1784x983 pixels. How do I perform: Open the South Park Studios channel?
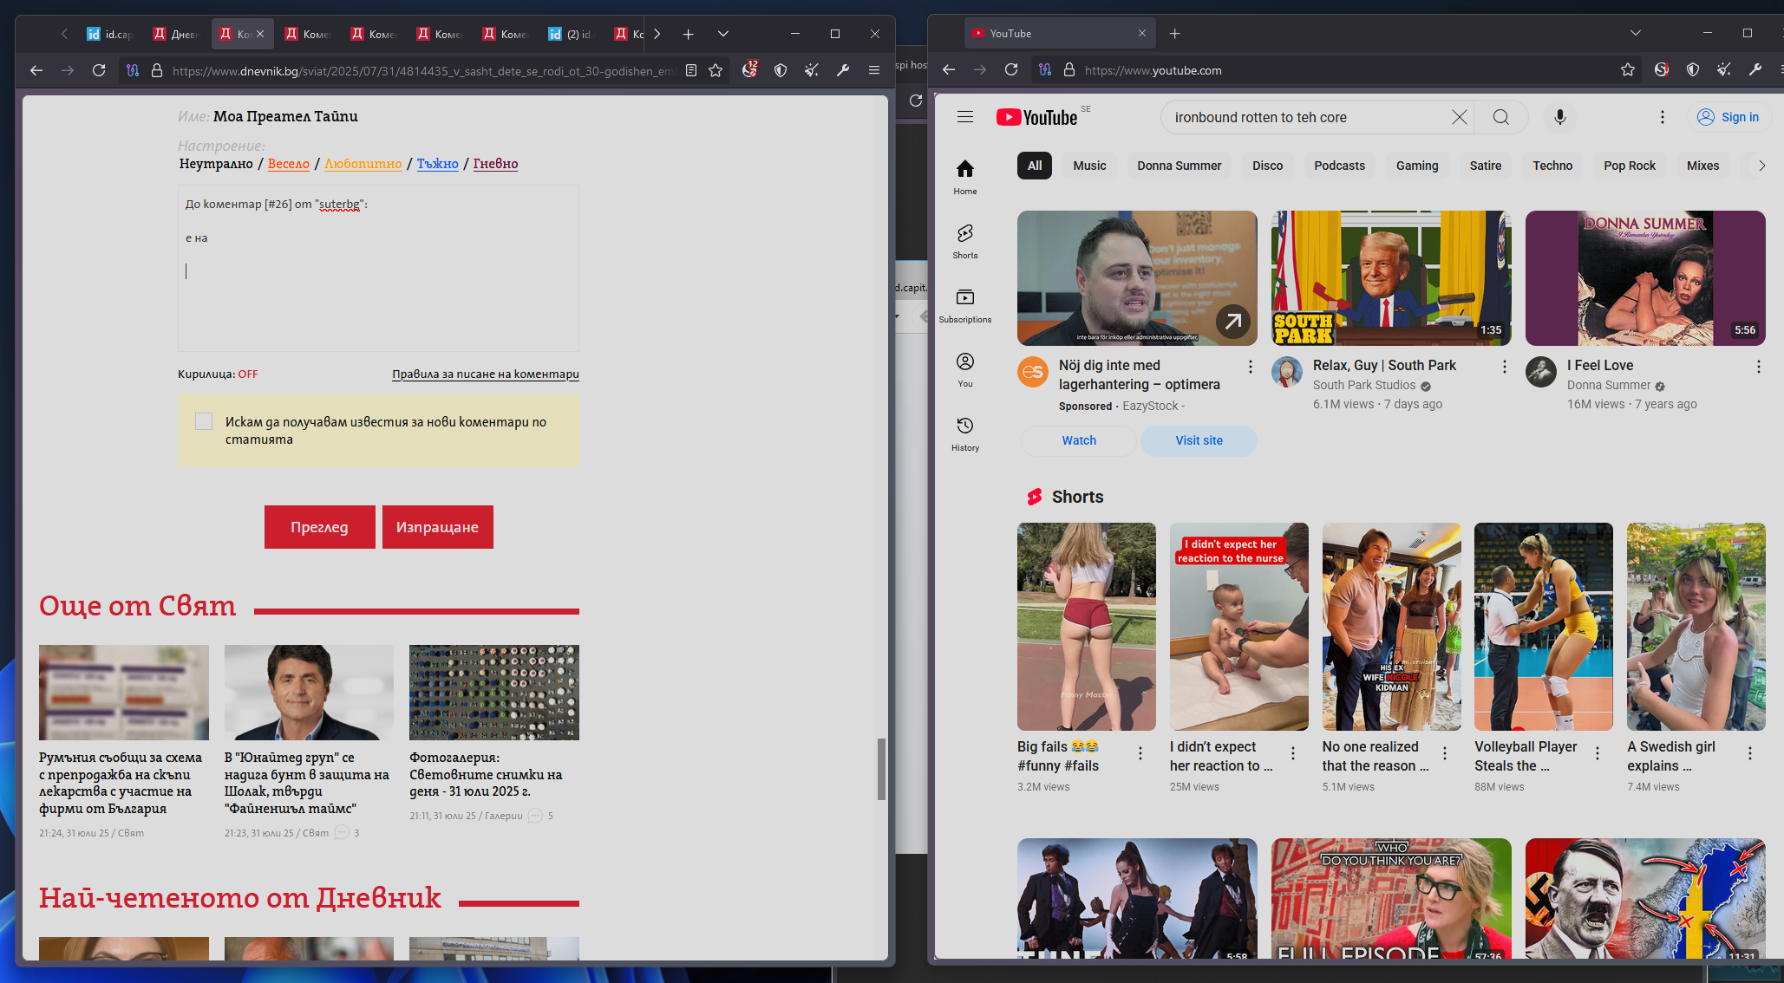coord(1363,386)
